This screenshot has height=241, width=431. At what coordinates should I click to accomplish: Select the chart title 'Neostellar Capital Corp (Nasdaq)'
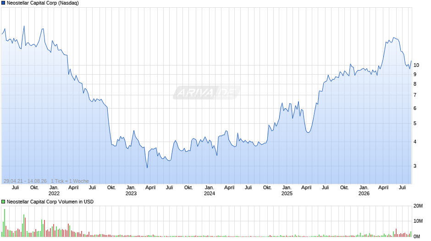[x=43, y=3]
